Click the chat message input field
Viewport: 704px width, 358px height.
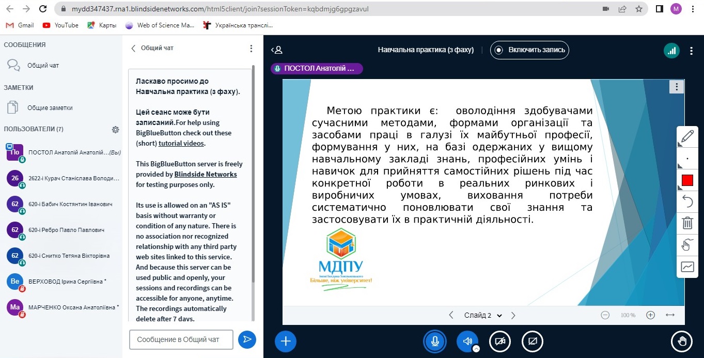tap(181, 339)
